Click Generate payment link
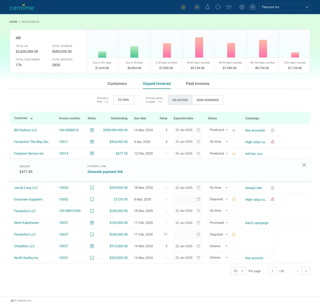The height and width of the screenshot is (305, 320). coord(105,172)
